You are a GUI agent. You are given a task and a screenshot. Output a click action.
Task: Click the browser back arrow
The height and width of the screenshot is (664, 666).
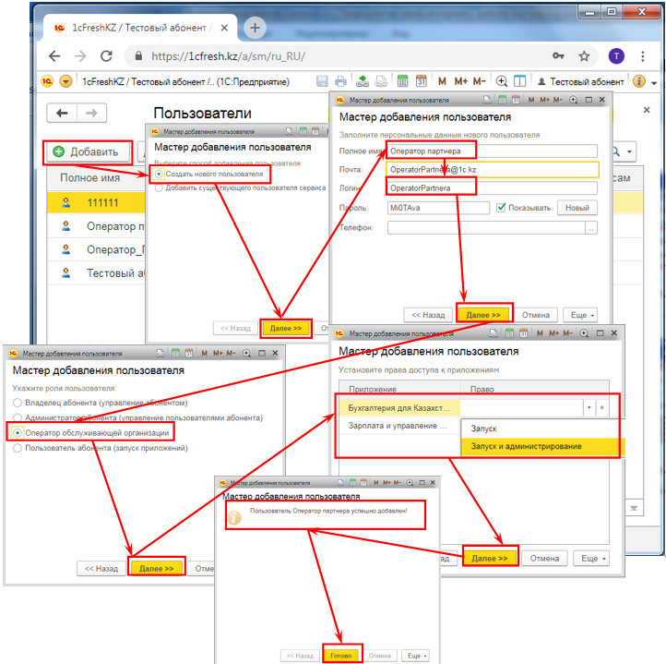coord(54,56)
